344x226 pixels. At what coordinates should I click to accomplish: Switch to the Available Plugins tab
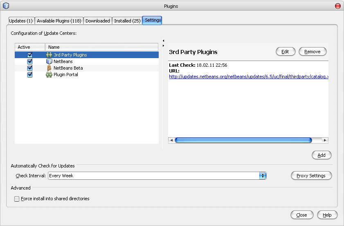click(x=59, y=21)
